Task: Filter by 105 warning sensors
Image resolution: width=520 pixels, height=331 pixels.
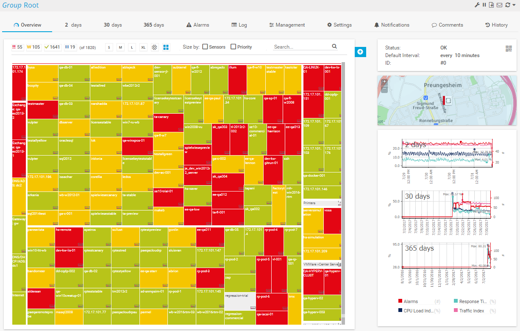Action: point(33,47)
